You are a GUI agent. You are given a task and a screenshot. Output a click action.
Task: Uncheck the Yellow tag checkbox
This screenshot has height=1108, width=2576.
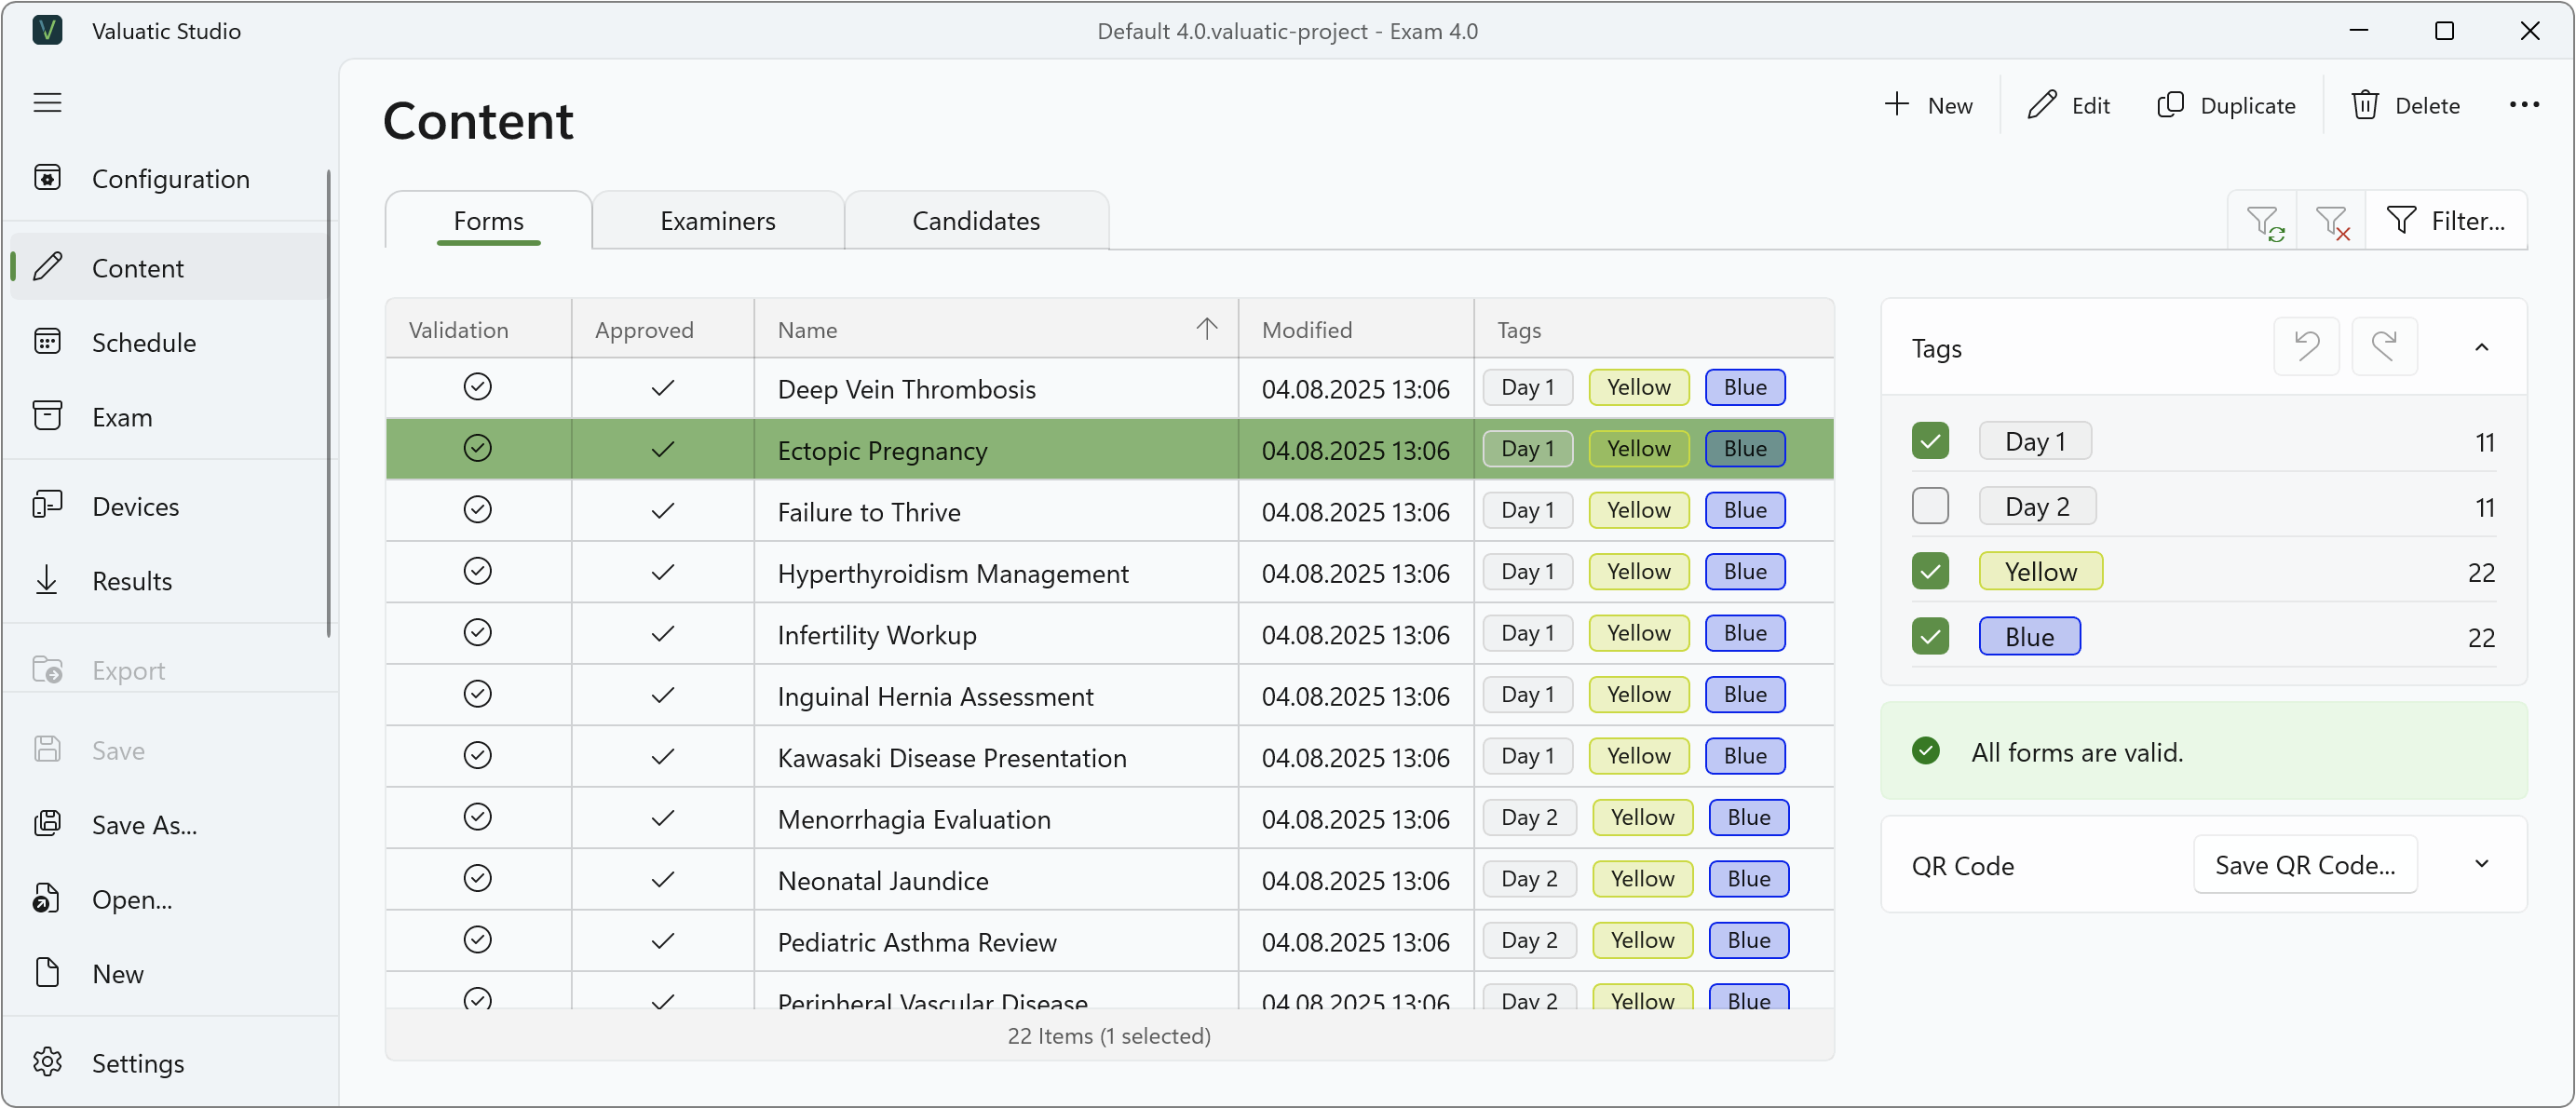click(1930, 571)
